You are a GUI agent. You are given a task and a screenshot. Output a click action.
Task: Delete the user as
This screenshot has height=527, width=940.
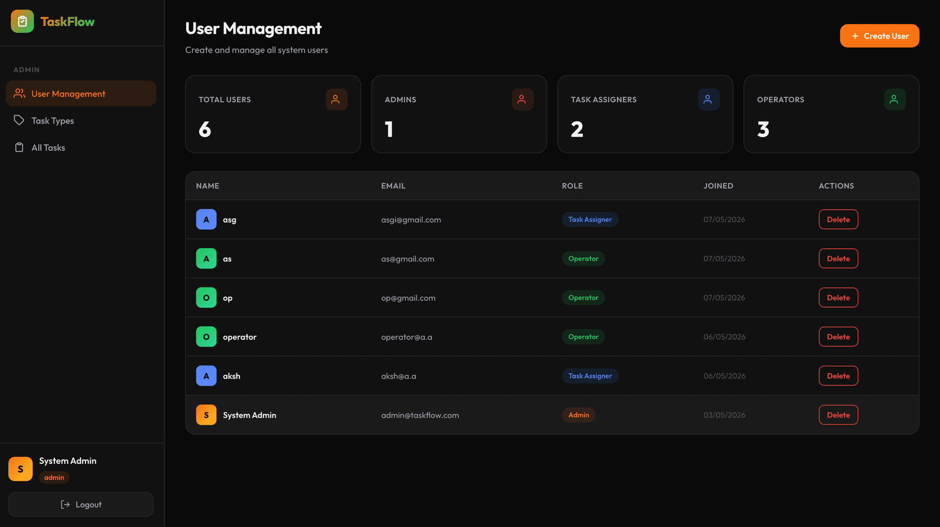pos(838,259)
